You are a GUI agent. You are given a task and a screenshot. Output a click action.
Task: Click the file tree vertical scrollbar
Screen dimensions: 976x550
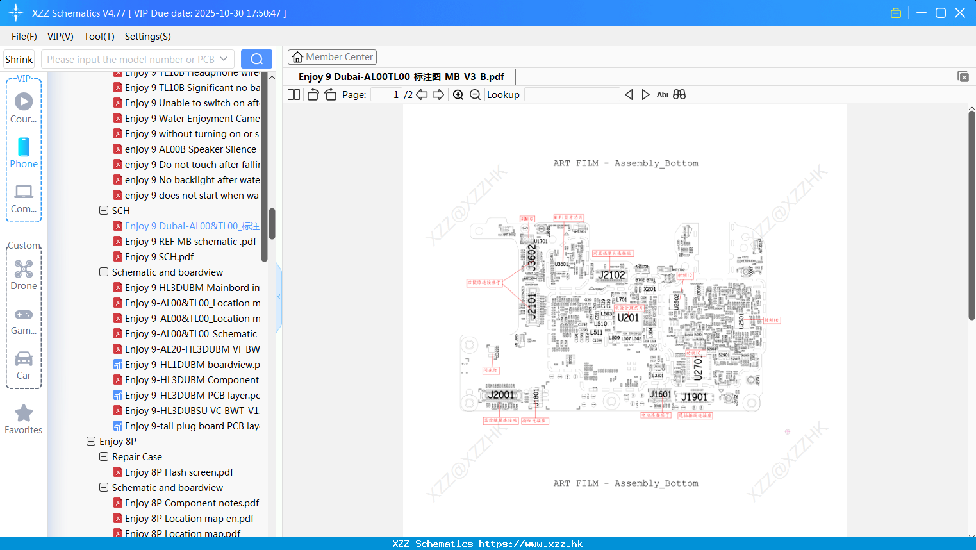point(272,224)
